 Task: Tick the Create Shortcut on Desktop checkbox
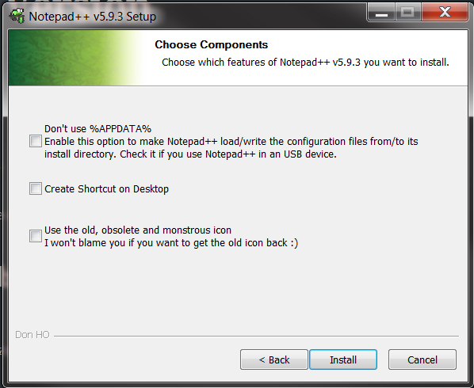pyautogui.click(x=36, y=188)
